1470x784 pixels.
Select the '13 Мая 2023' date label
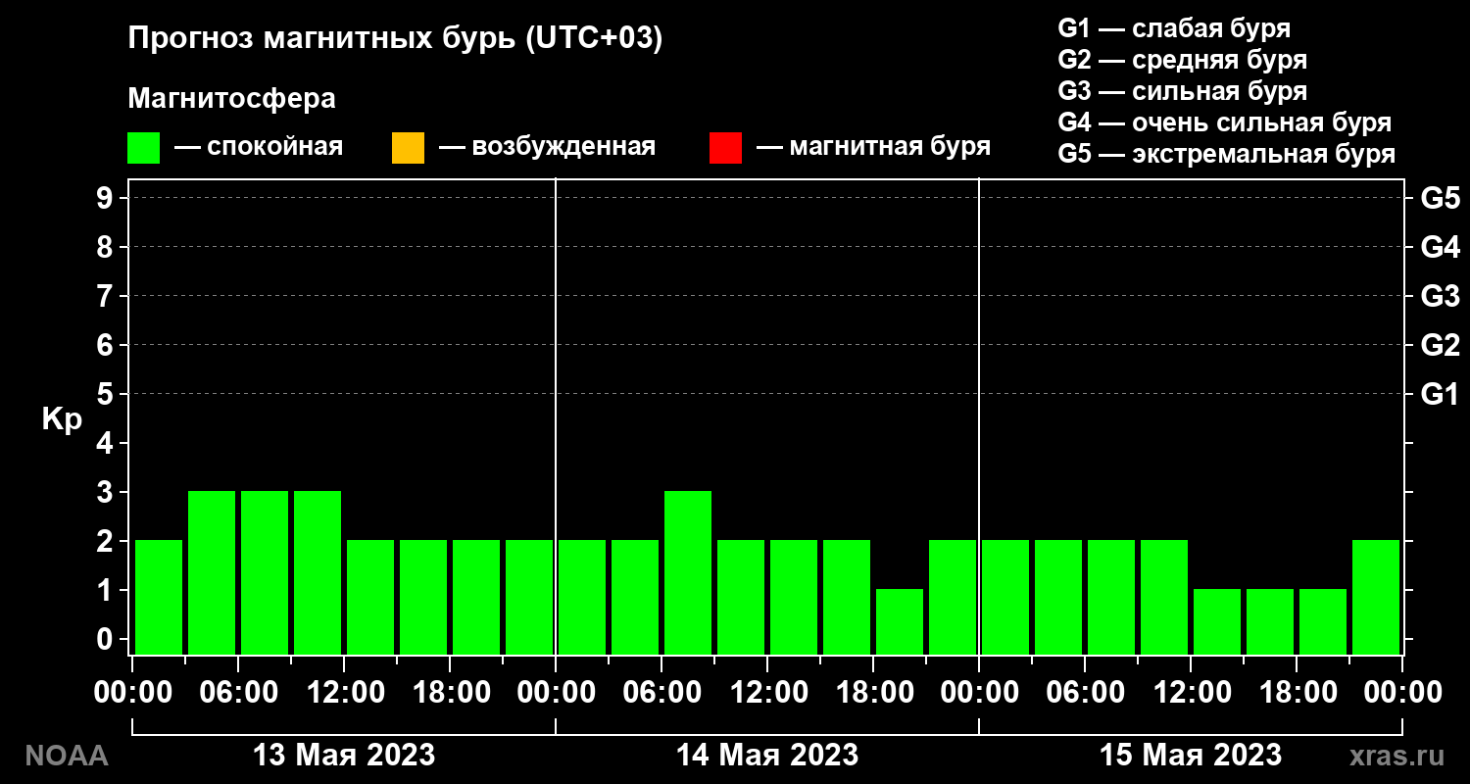click(x=344, y=756)
